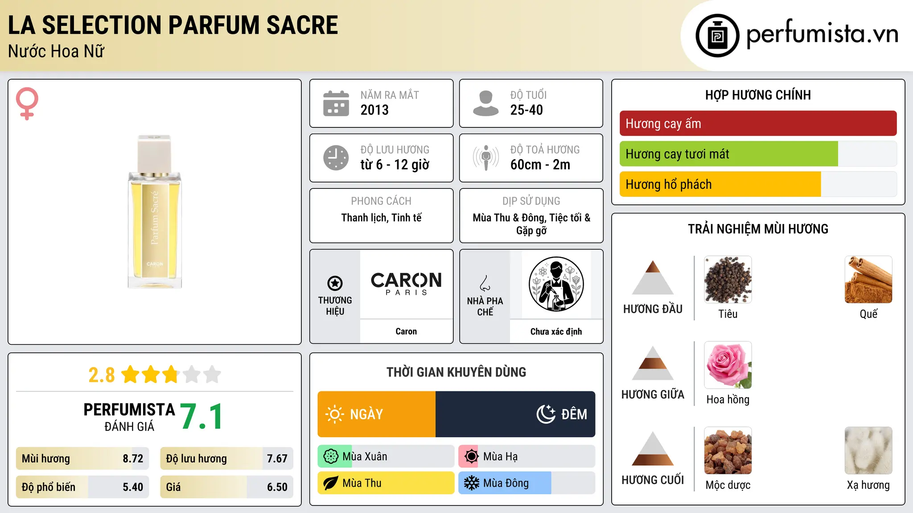The width and height of the screenshot is (913, 513).
Task: Click the first gold rating star
Action: [131, 375]
